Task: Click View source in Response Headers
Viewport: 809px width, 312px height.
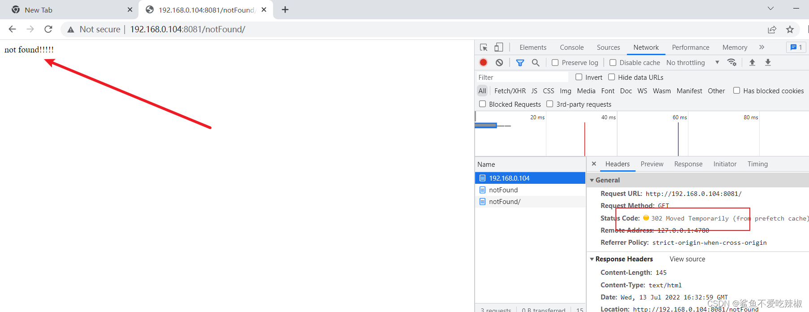Action: [x=687, y=259]
